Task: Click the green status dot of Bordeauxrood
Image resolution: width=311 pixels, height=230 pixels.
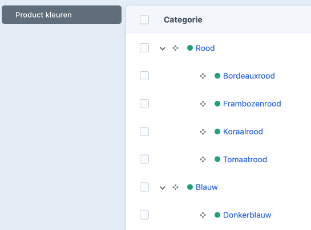Action: pyautogui.click(x=217, y=76)
